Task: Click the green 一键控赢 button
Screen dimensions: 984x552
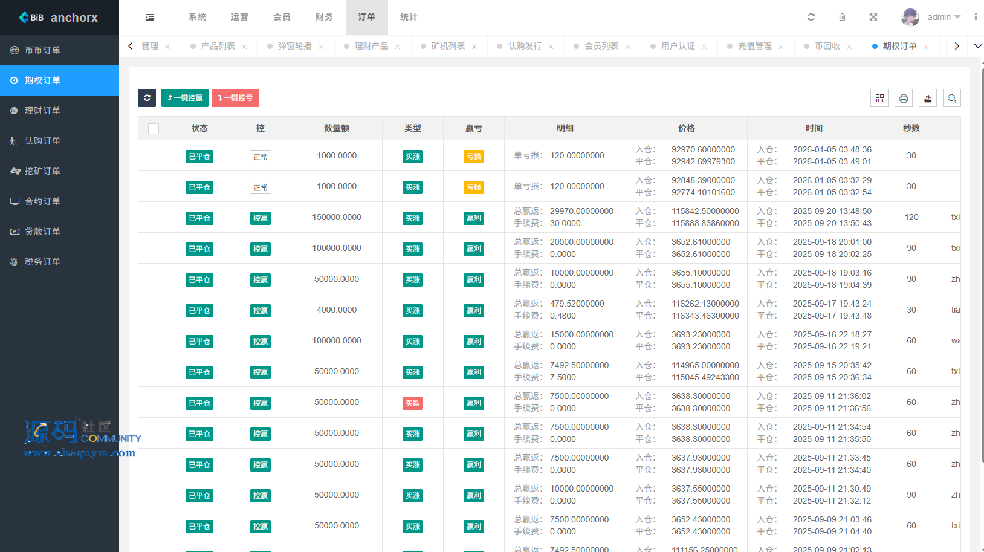Action: (185, 98)
